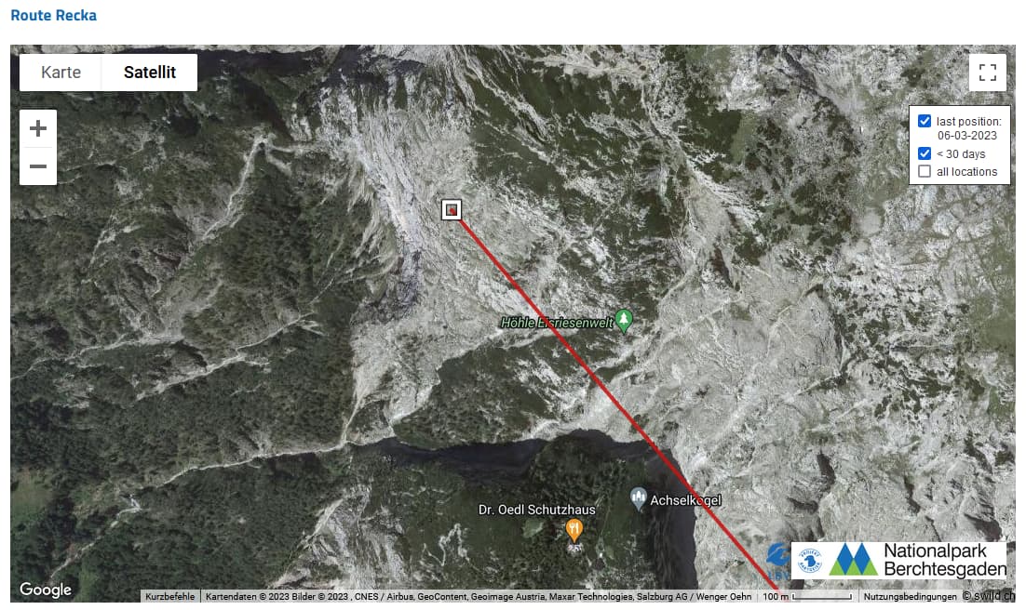
Task: Open the Google logo link
Action: point(45,590)
